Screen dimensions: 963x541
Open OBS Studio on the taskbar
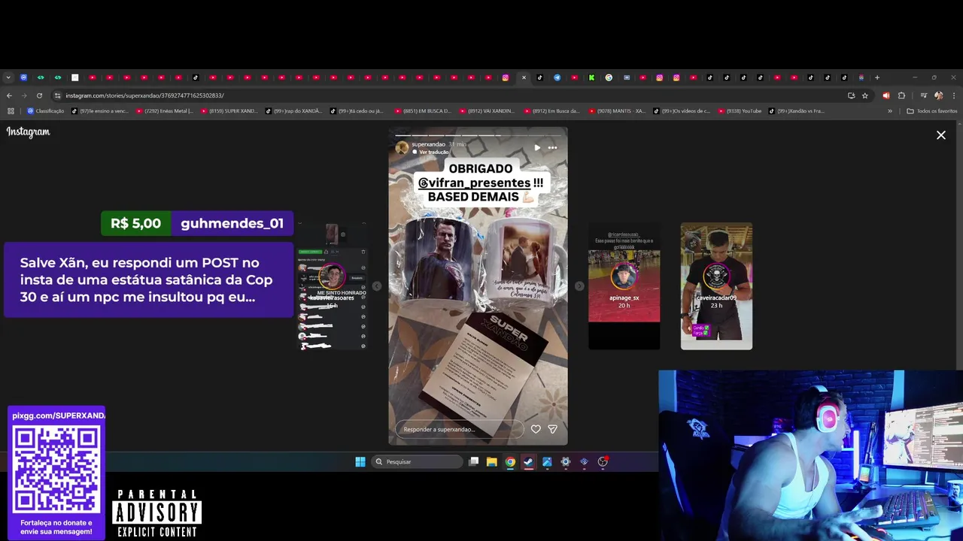click(603, 461)
